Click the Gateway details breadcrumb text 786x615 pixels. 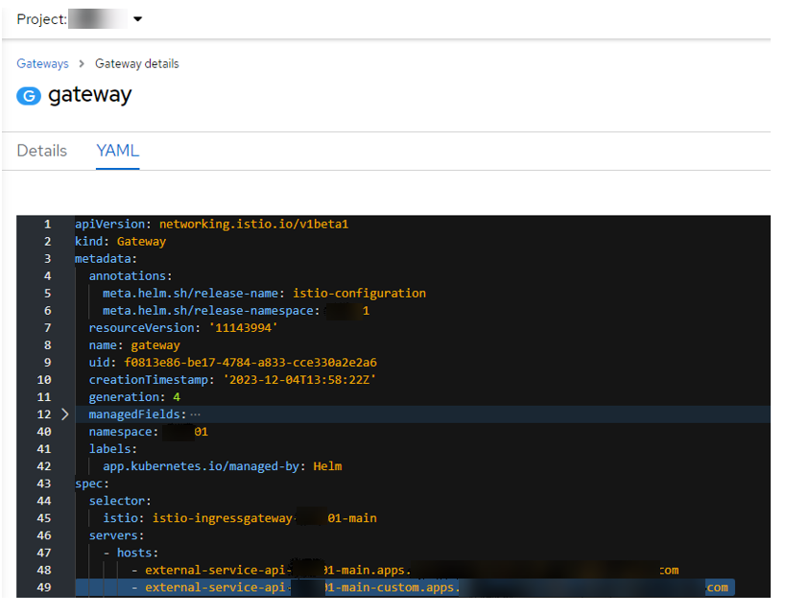point(137,63)
